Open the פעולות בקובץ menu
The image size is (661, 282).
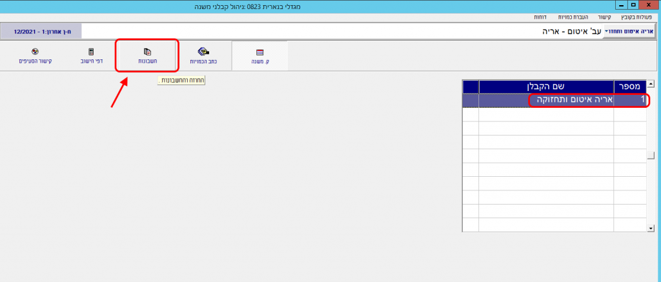[x=638, y=17]
